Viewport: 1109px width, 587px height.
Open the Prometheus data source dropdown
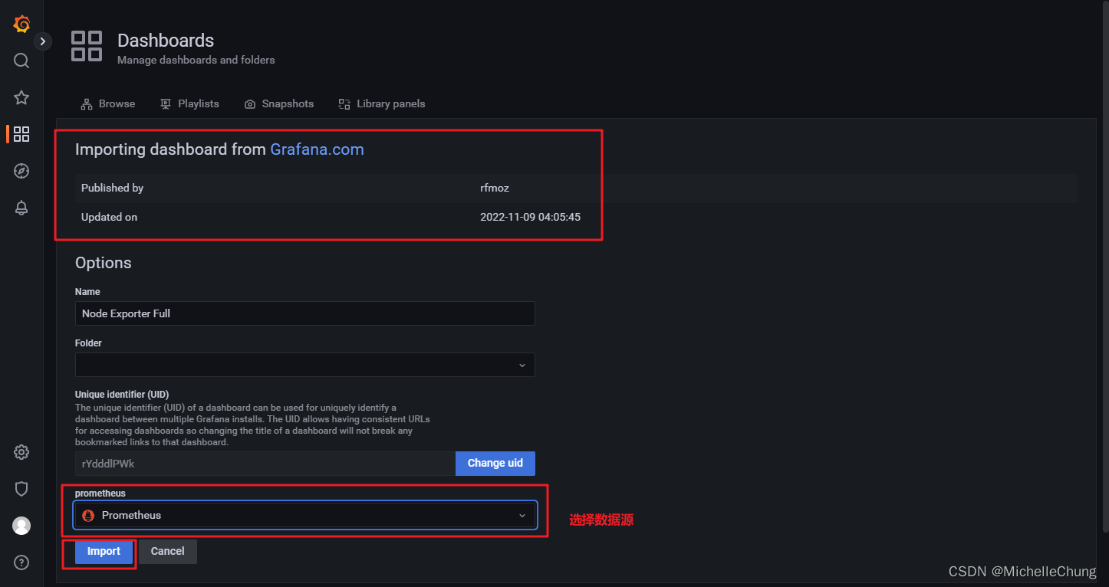coord(304,515)
